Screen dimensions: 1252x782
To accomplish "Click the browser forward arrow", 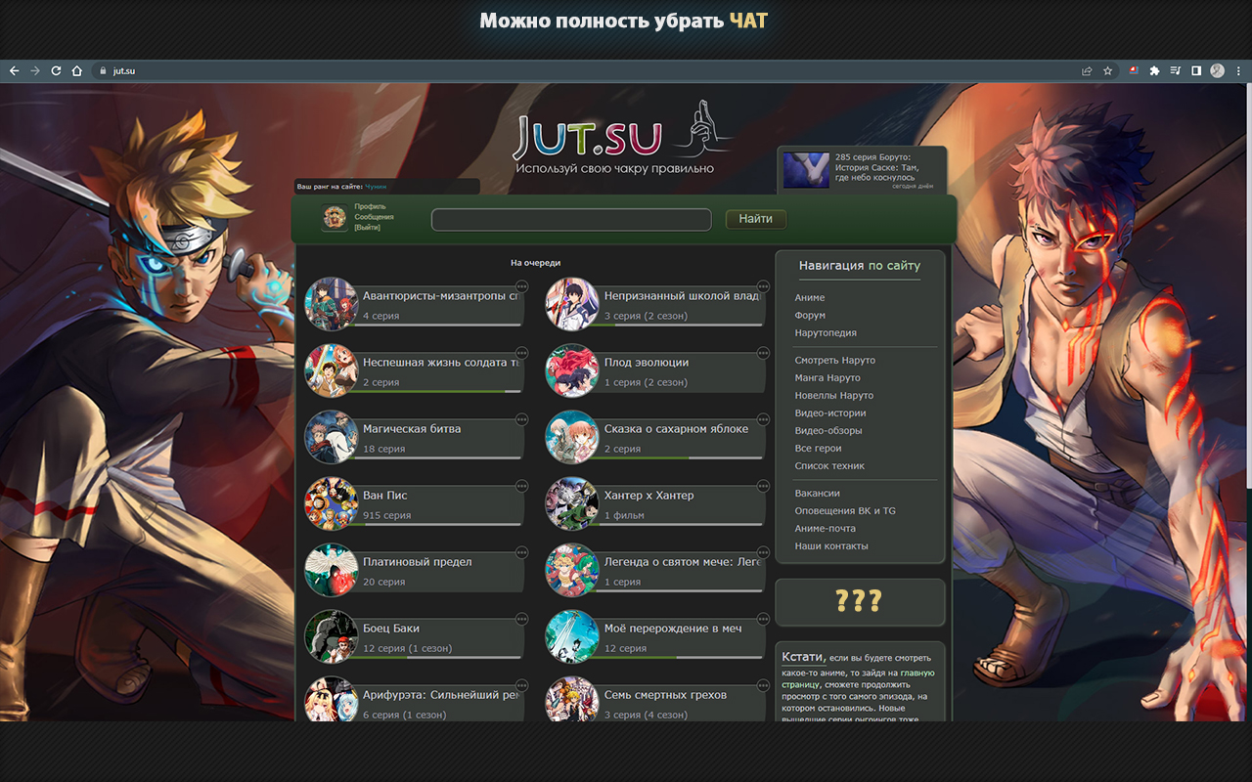I will [35, 70].
